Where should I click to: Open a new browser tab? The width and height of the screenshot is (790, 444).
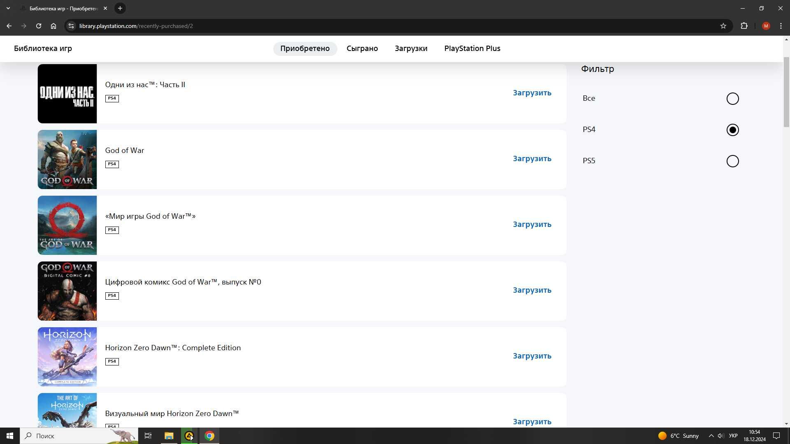coord(120,8)
